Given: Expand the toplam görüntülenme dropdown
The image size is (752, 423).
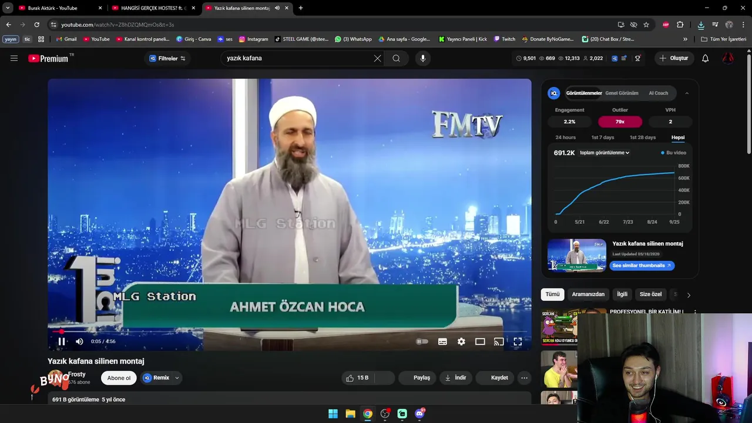Looking at the screenshot, I should click(605, 153).
